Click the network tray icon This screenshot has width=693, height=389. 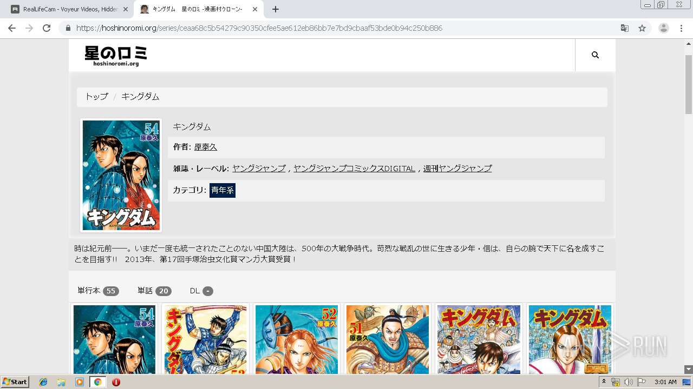[616, 382]
